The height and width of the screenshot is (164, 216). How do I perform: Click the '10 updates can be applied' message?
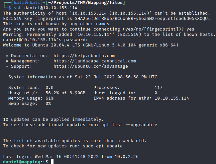pos(53,120)
